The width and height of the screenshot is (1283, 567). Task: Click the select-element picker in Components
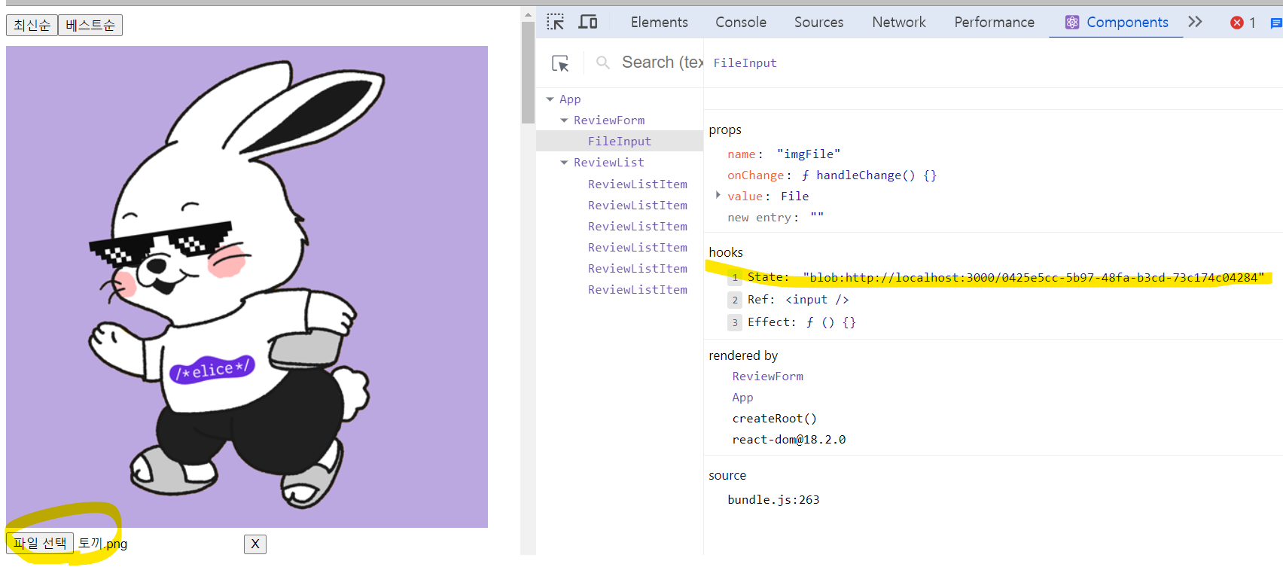coord(560,63)
